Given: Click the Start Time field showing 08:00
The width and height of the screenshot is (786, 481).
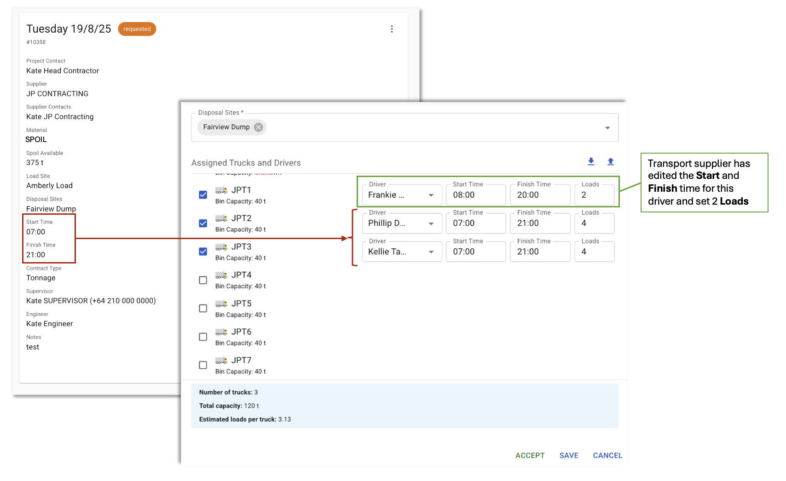Looking at the screenshot, I should [x=475, y=195].
